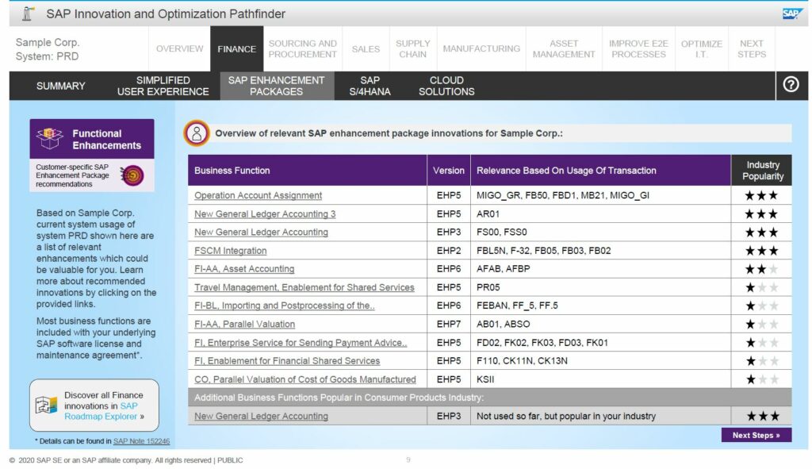This screenshot has height=469, width=812.
Task: Click the EHP2 version cell
Action: (449, 251)
